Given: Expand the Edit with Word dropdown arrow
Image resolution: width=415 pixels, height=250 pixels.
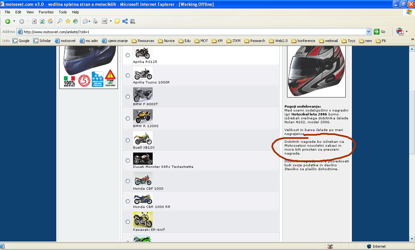Looking at the screenshot, I should [111, 22].
